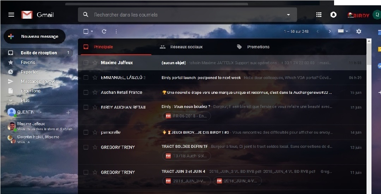Image resolution: width=381 pixels, height=194 pixels.
Task: Refresh the inbox
Action: point(104,31)
